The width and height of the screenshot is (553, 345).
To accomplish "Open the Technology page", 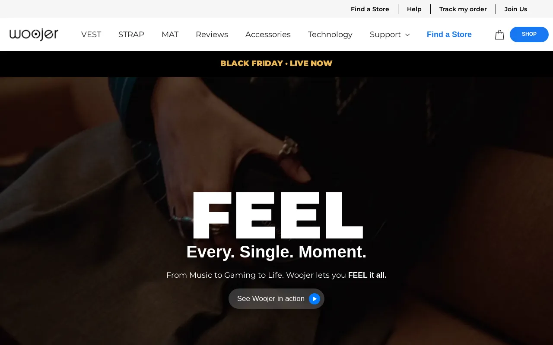I will tap(330, 34).
